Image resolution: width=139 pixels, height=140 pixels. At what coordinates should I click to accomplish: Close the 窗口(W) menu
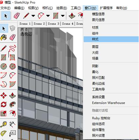click(90, 8)
